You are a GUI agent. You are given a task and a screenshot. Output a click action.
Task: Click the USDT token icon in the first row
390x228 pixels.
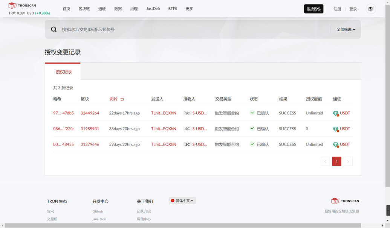335,113
